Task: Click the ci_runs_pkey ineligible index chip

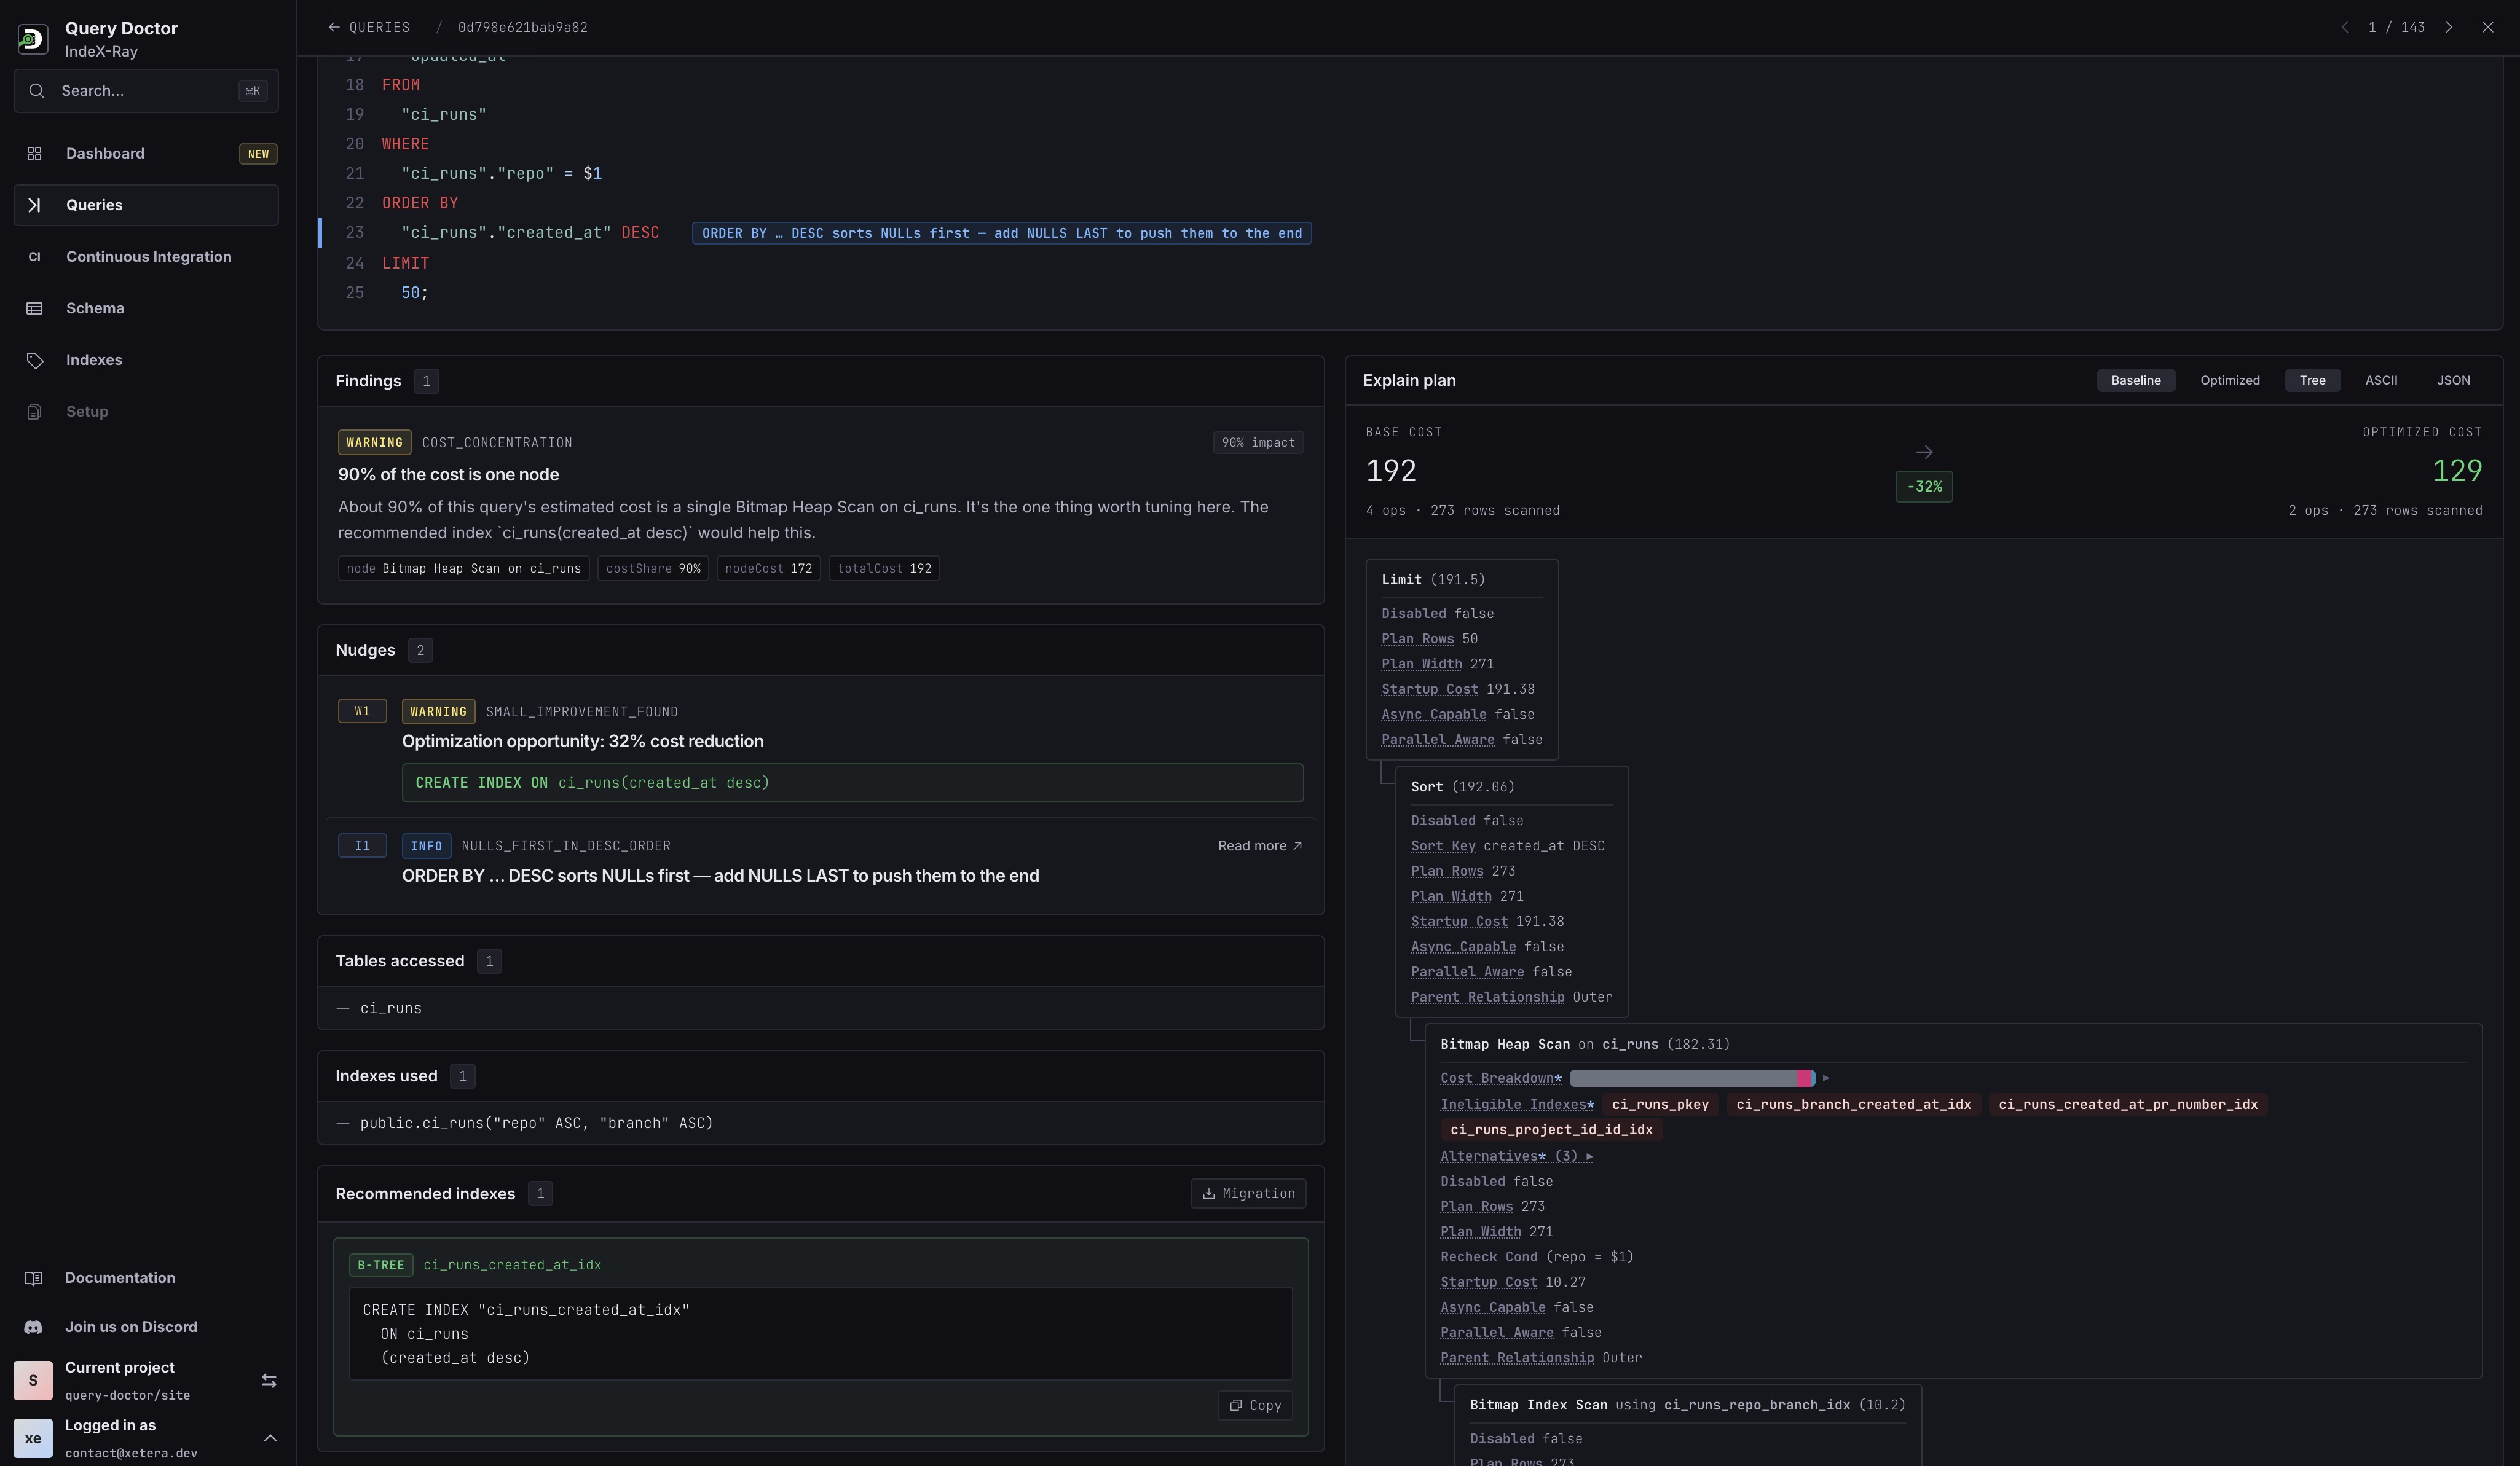Action: coord(1660,1104)
